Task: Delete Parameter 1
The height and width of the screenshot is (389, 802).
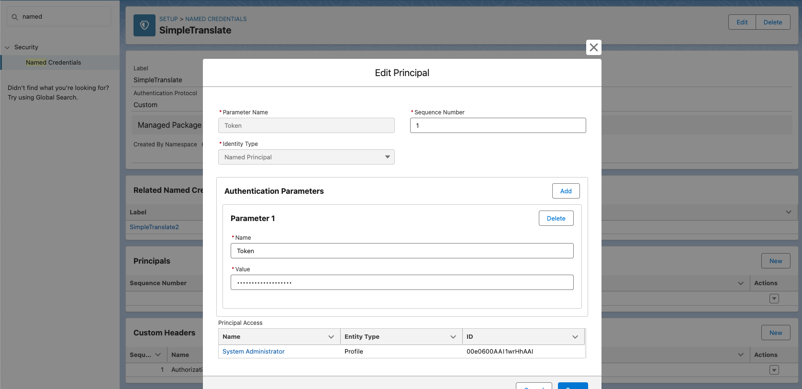Action: [556, 218]
